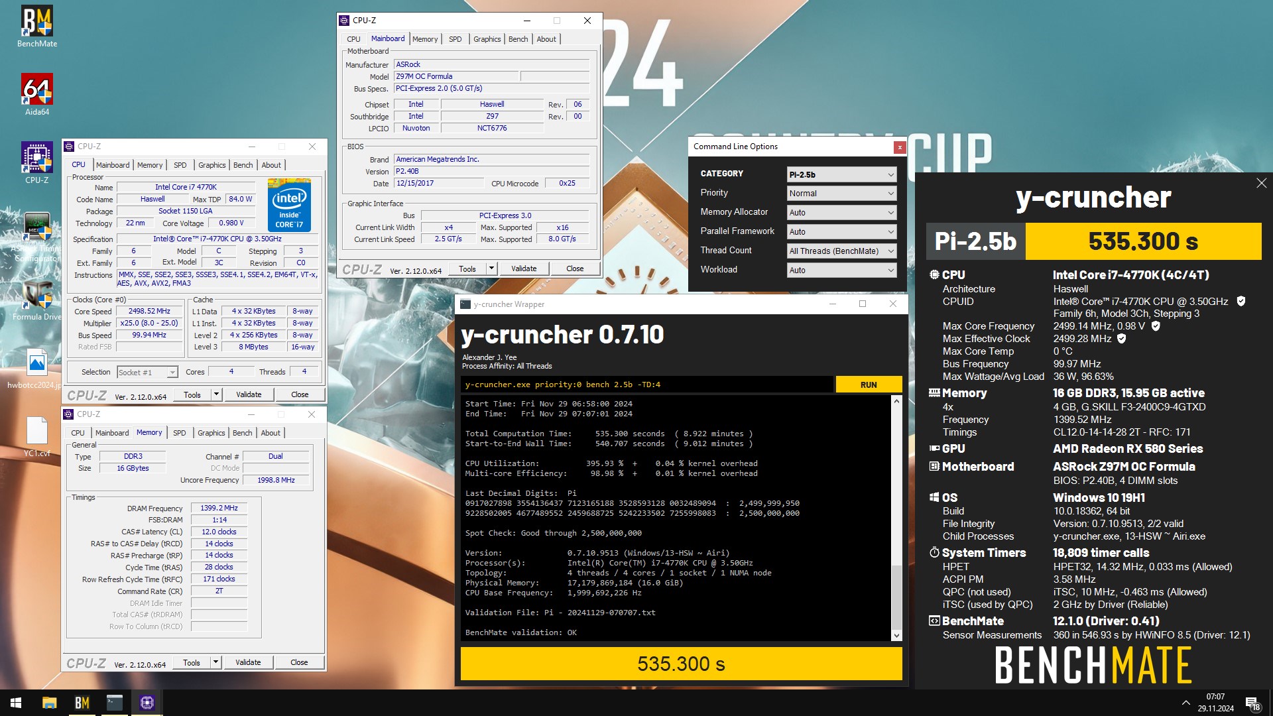This screenshot has width=1273, height=716.
Task: Click Tools button in Memory CPU-Z window
Action: 192,662
